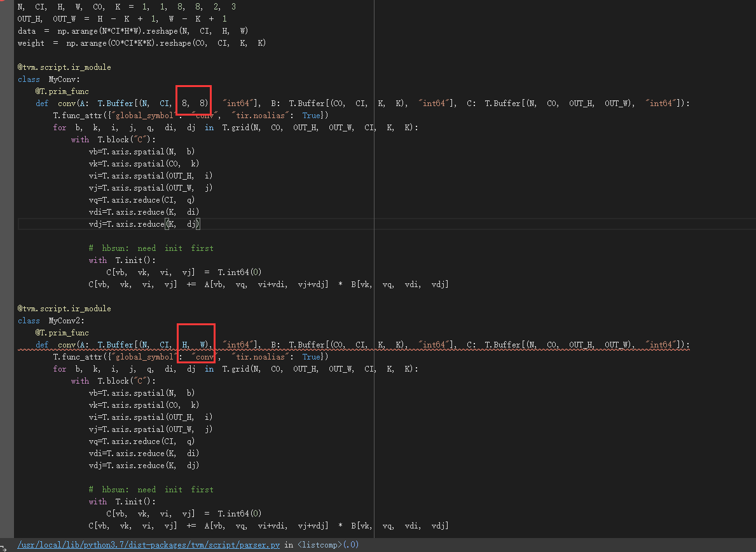The width and height of the screenshot is (756, 552).
Task: Click the "H, W" buffer shape in MyConv2
Action: pos(195,344)
